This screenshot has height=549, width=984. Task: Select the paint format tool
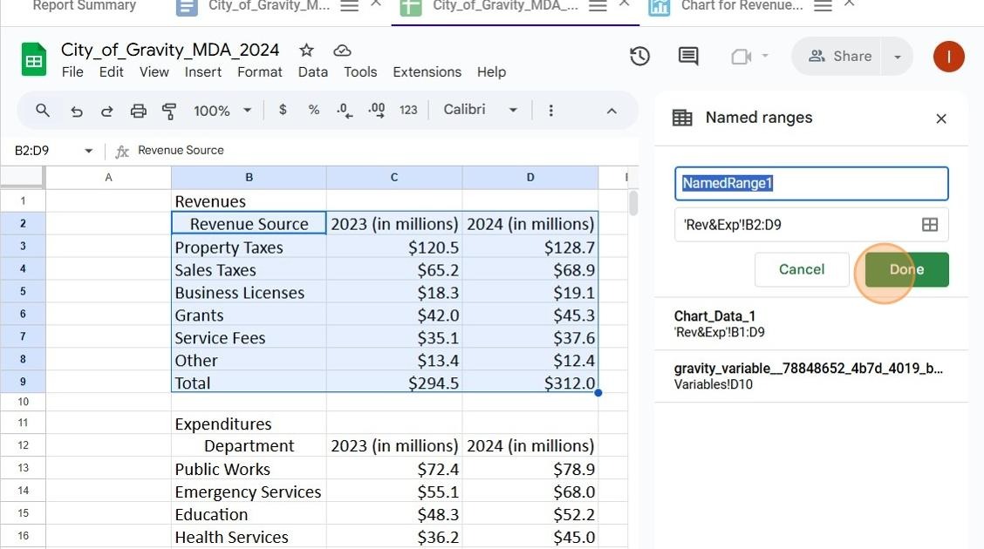[169, 112]
